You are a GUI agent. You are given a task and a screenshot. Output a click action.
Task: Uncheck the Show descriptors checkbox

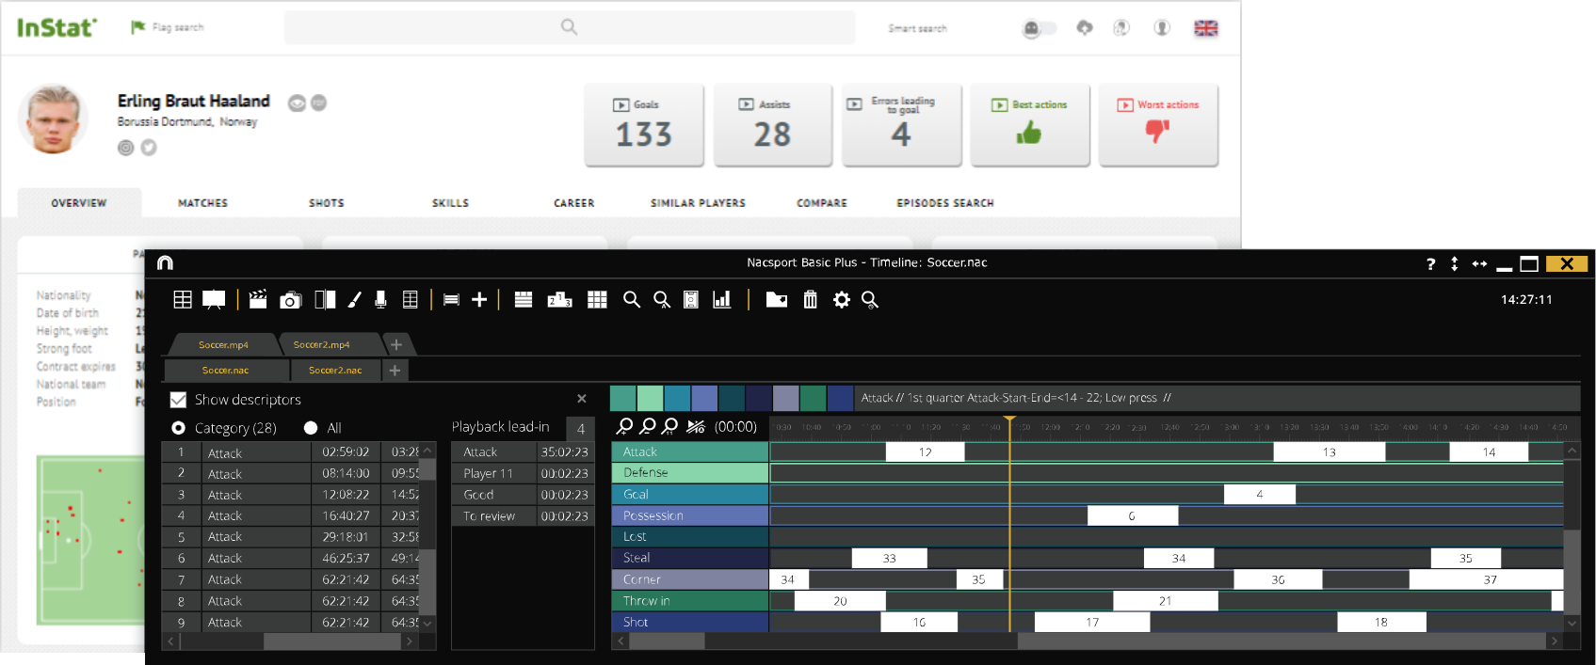[x=178, y=400]
